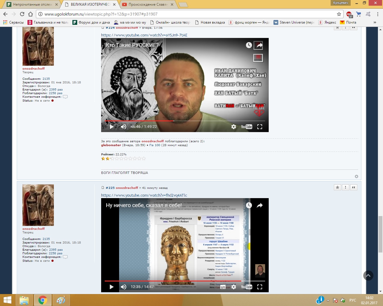Mute the first YouTube video volume
This screenshot has width=383, height=306.
click(123, 127)
